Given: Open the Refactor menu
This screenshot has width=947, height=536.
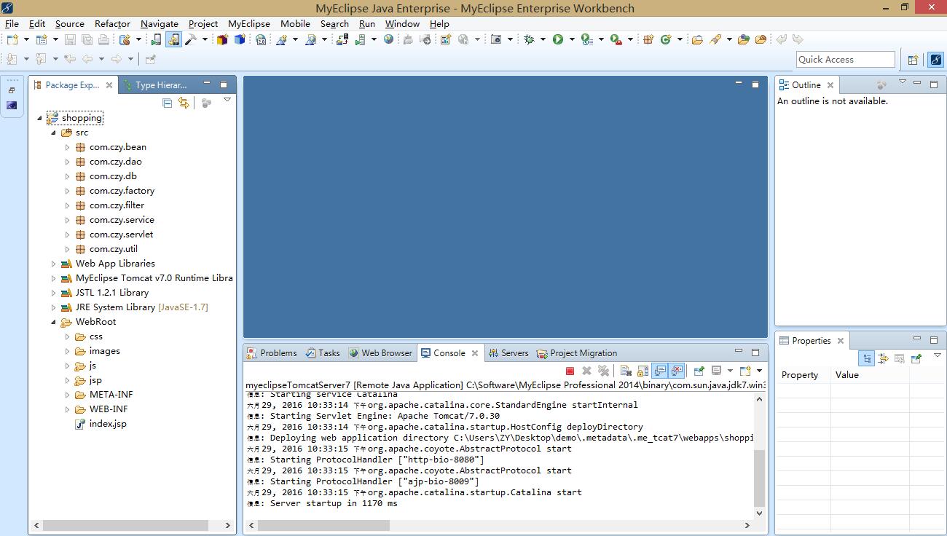Looking at the screenshot, I should tap(112, 23).
